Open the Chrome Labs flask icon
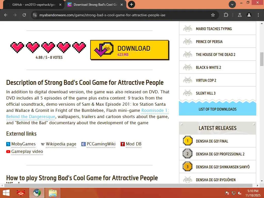This screenshot has width=264, height=198. point(240,15)
